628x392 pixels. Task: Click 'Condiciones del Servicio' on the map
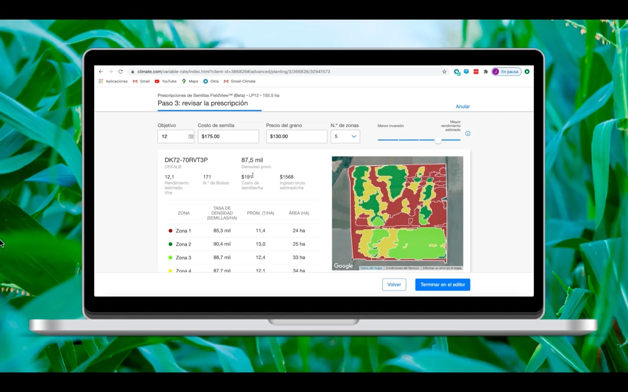402,268
